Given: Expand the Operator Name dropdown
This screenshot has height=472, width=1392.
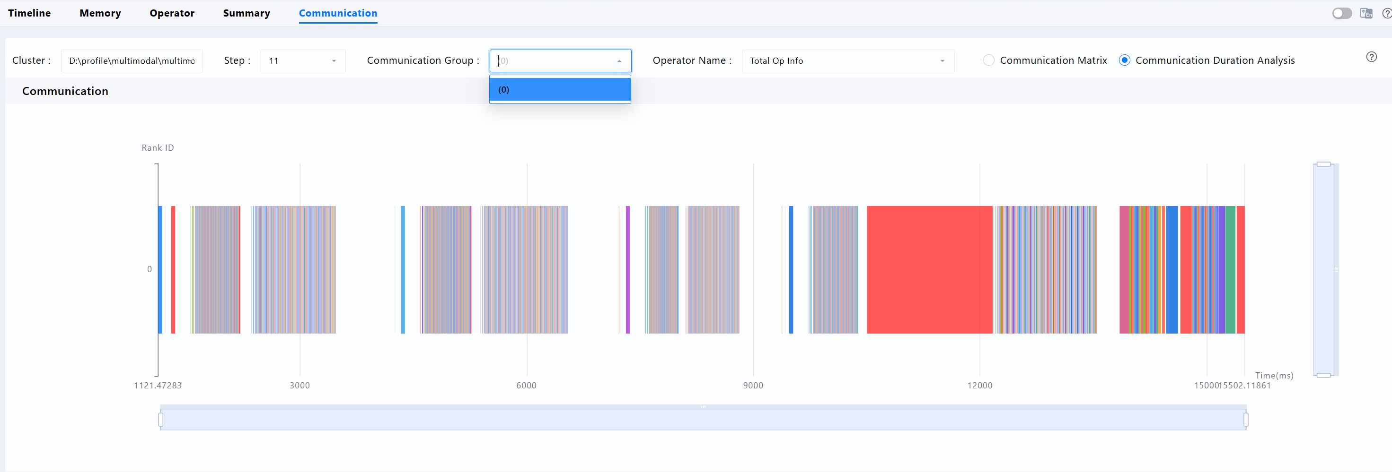Looking at the screenshot, I should coord(847,61).
